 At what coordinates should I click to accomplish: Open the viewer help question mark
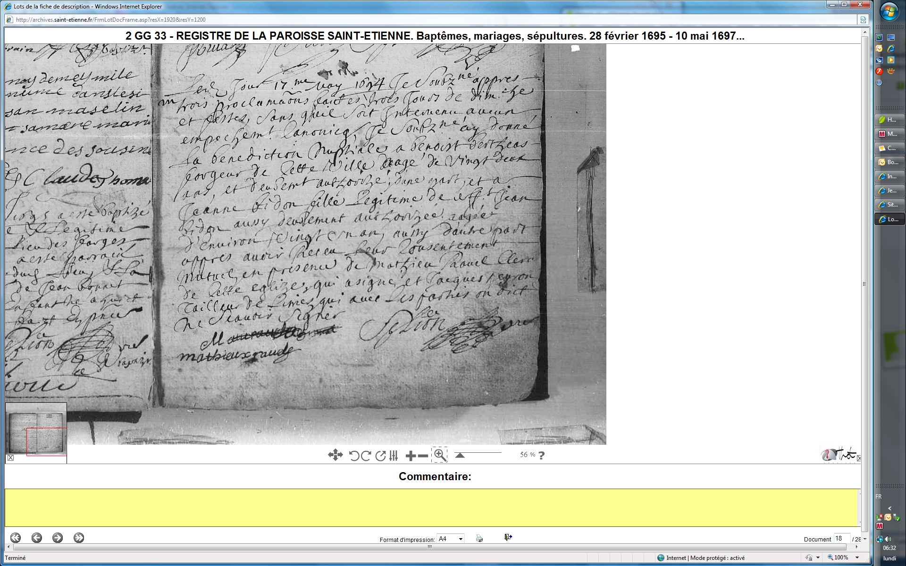click(541, 455)
